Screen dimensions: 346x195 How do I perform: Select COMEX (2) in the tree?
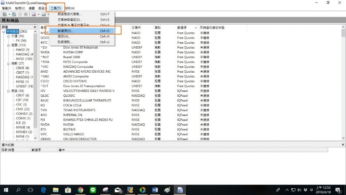tap(24, 114)
